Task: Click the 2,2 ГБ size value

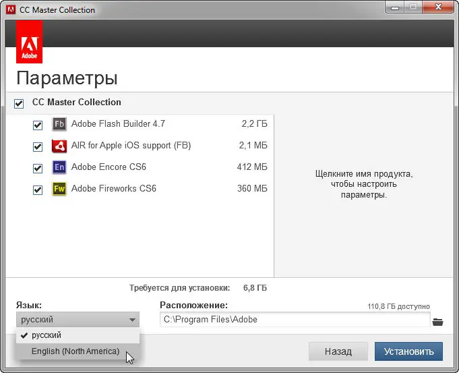Action: 254,123
